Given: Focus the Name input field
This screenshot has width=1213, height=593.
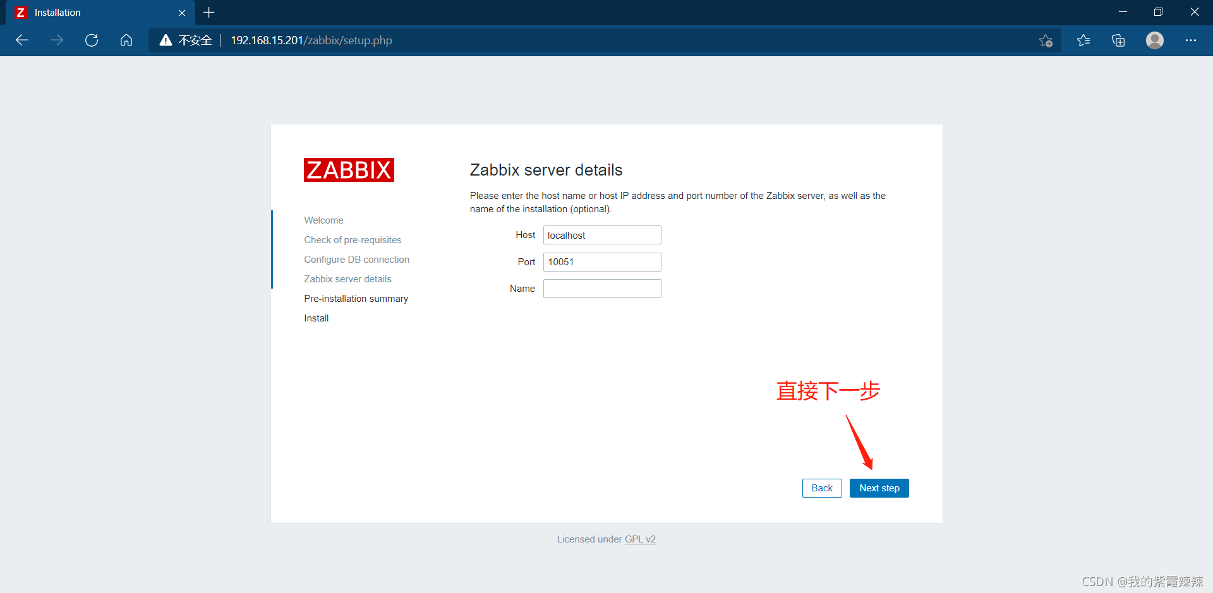Looking at the screenshot, I should (602, 289).
